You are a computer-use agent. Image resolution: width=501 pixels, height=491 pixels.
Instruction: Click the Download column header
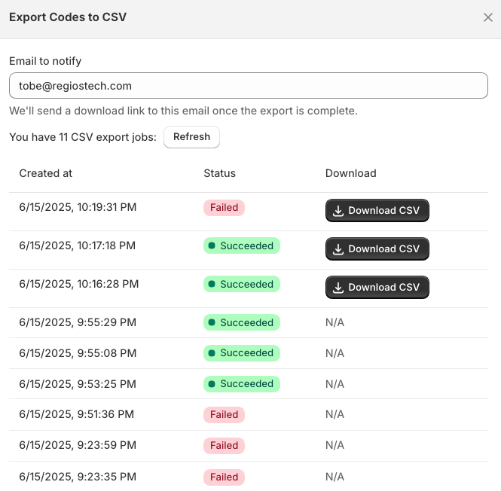(351, 173)
